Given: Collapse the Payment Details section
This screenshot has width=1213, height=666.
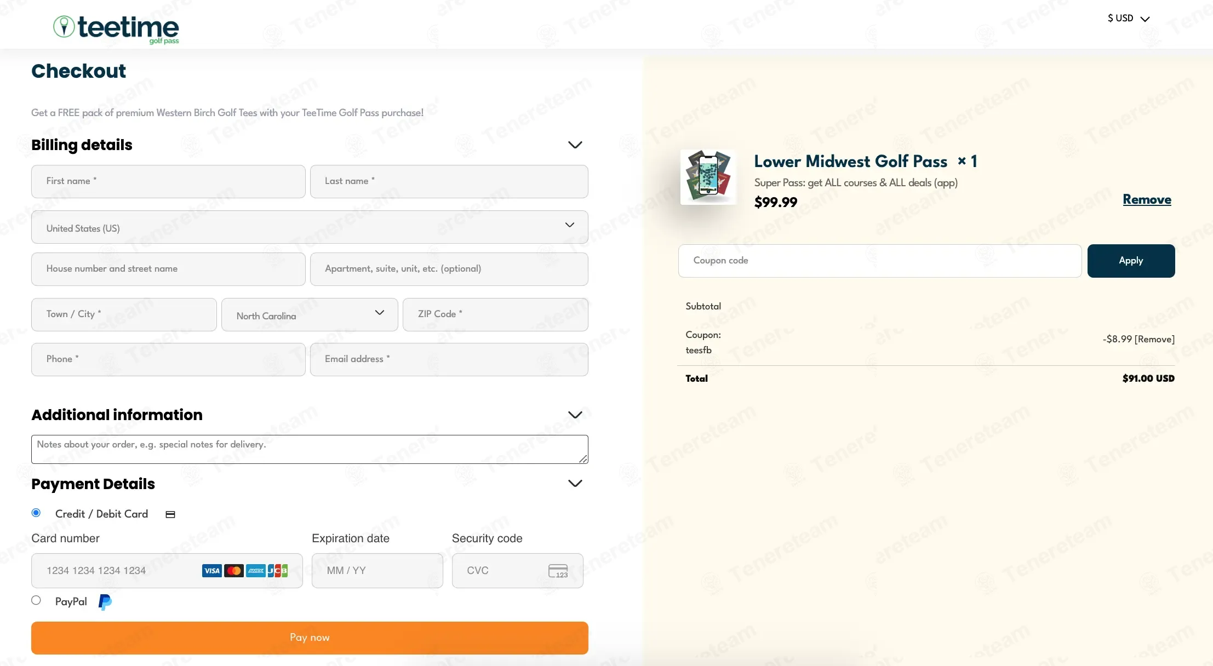Looking at the screenshot, I should 575,484.
